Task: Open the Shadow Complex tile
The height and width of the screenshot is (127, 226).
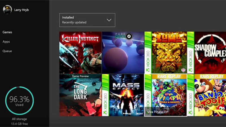Action: pyautogui.click(x=210, y=52)
